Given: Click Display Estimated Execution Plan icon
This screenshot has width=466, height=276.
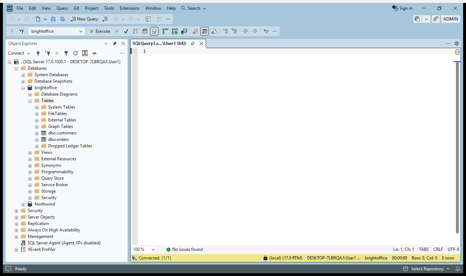Looking at the screenshot, I should tap(136, 31).
